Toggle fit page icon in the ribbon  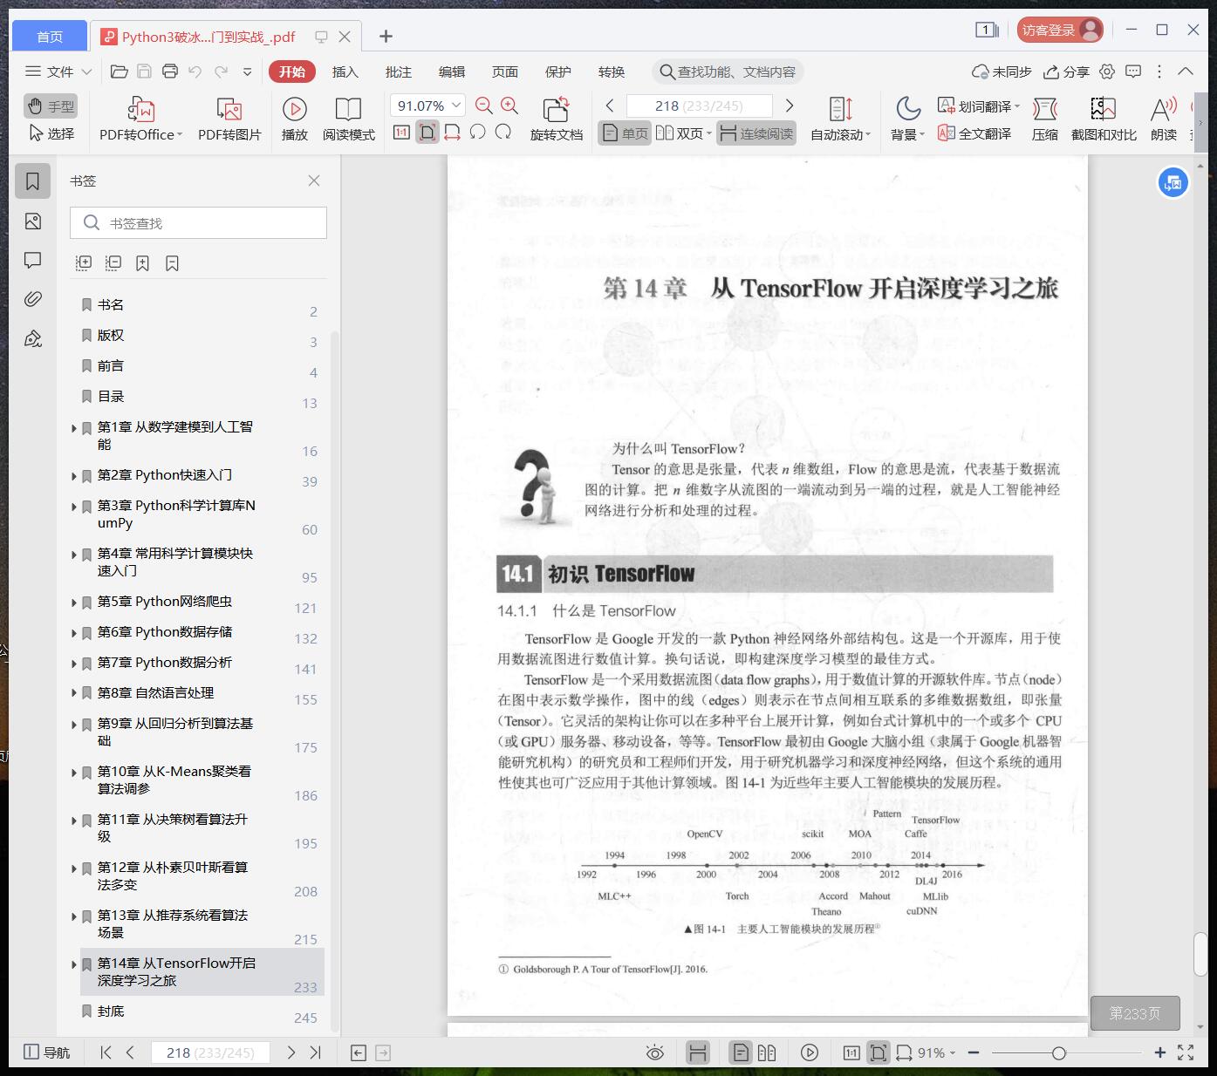click(427, 133)
